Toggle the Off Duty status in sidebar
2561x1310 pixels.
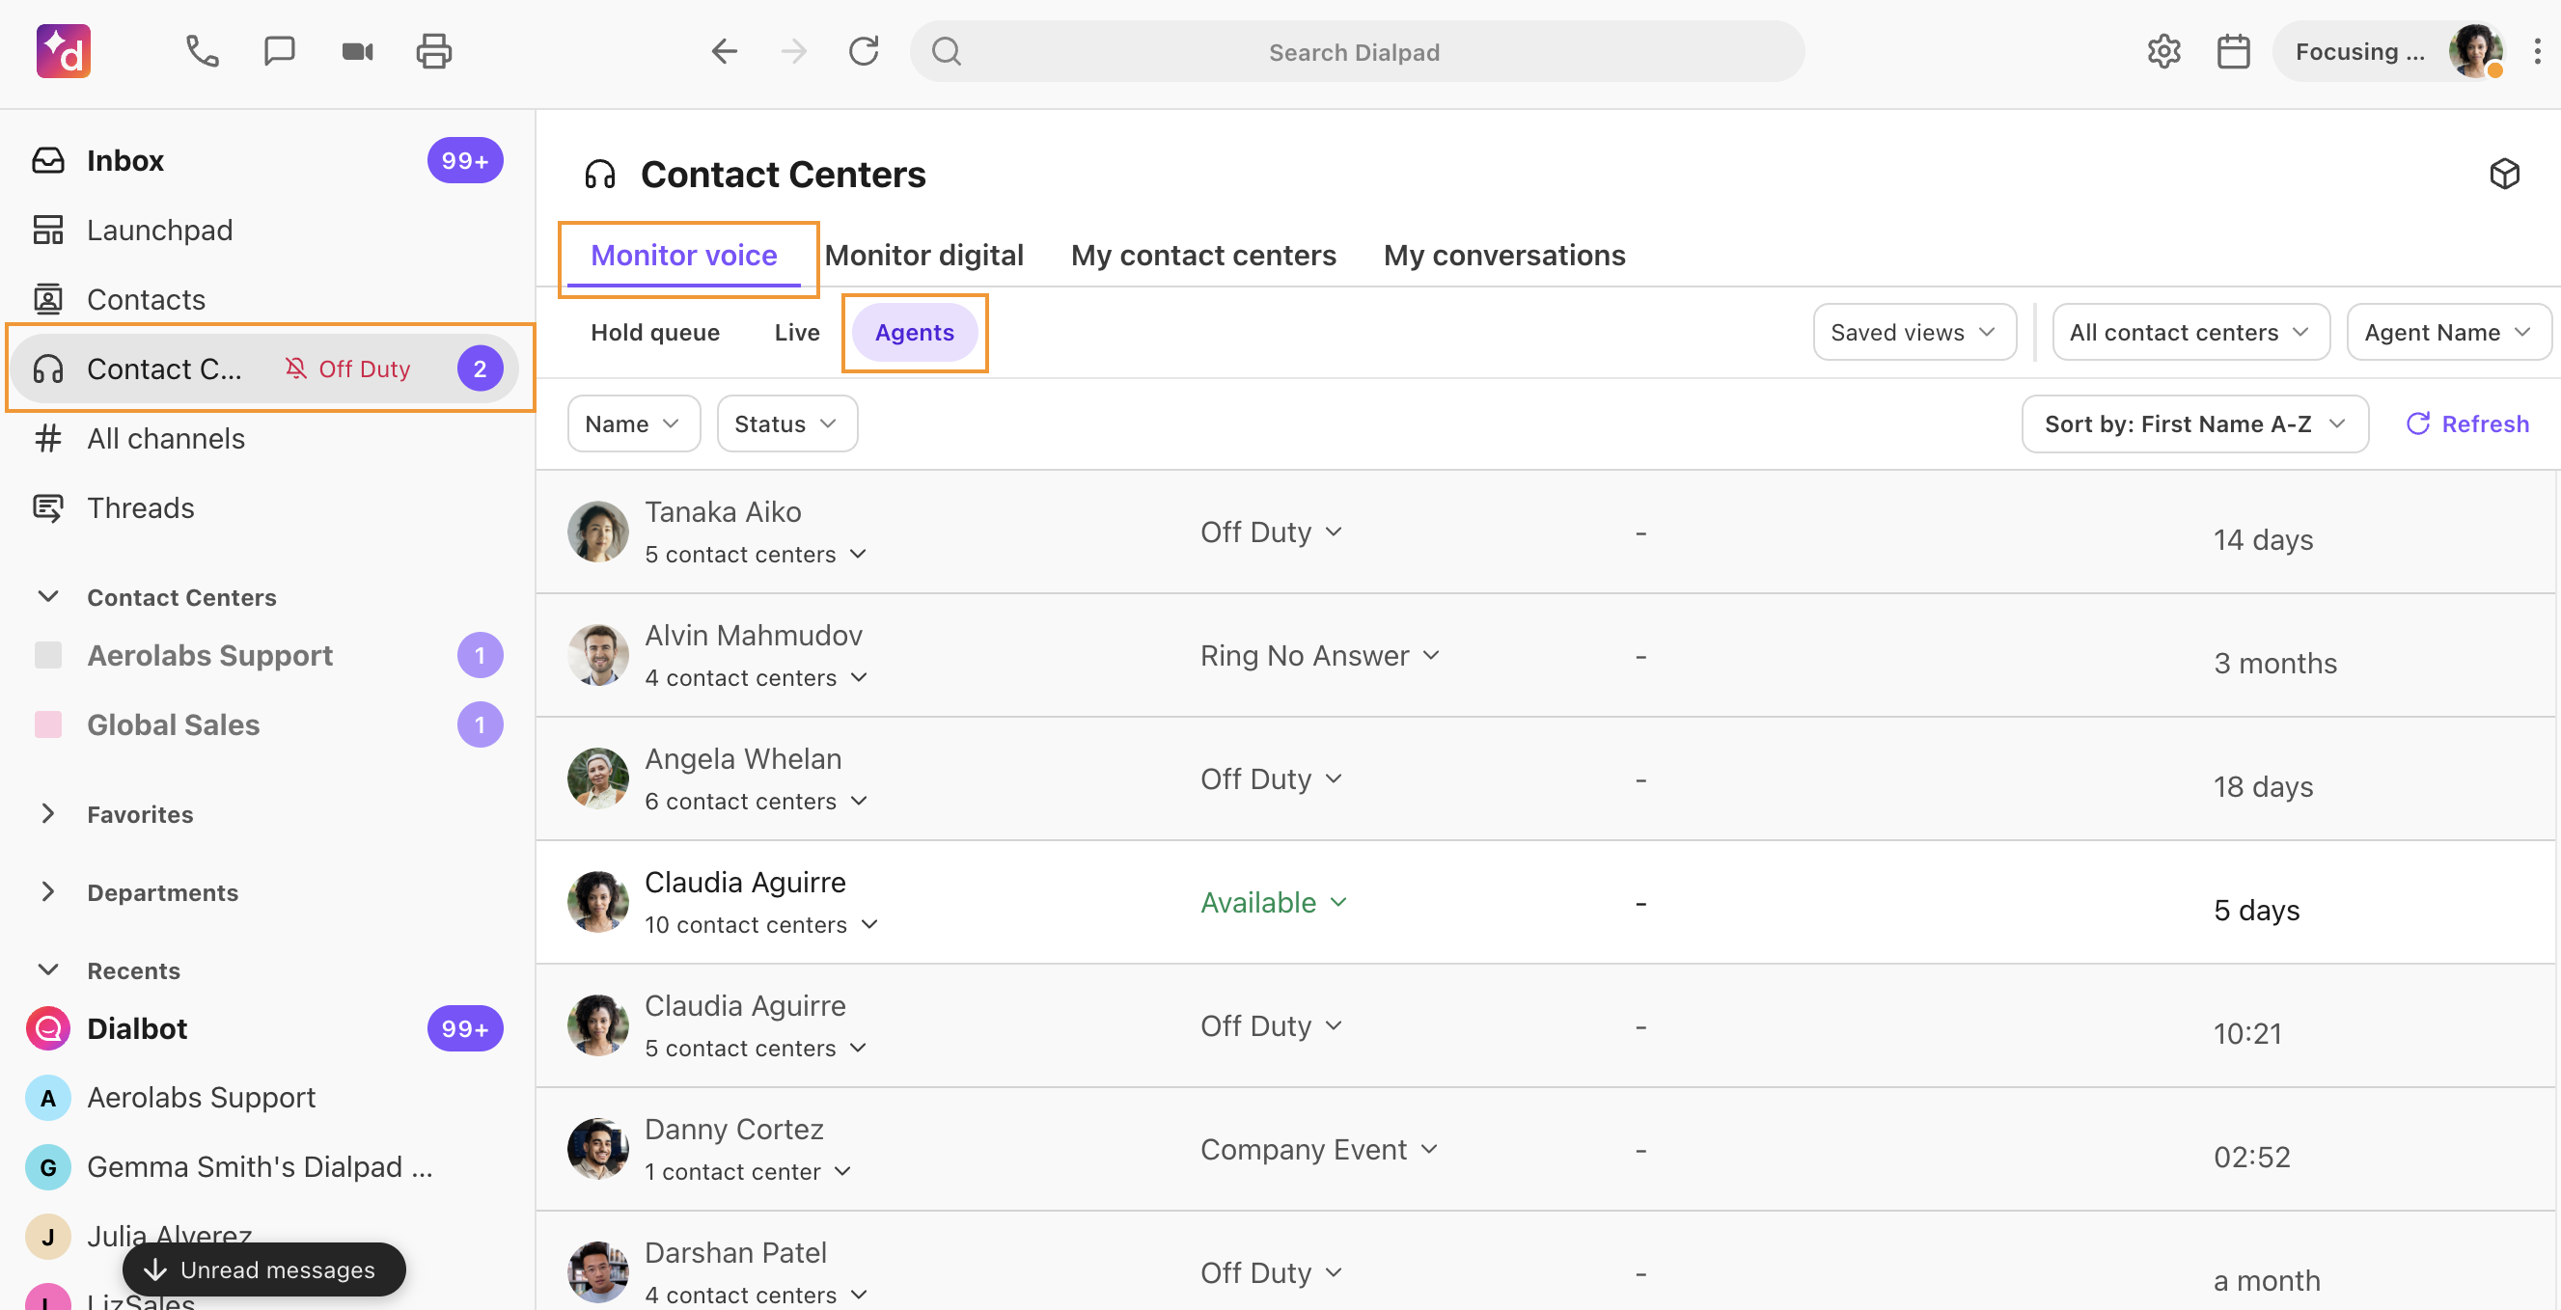[x=348, y=368]
